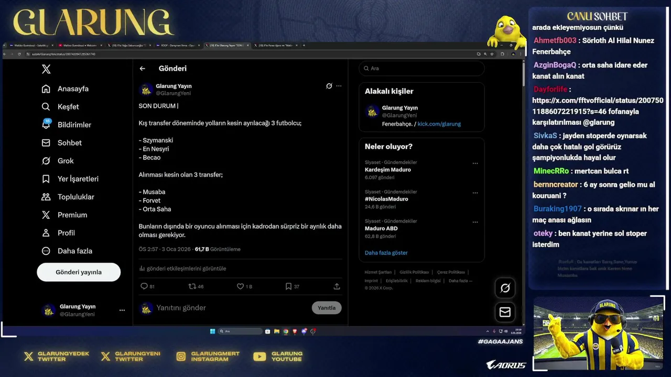Open Anasayfa home in the sidebar
Screen dimensions: 671x377
click(65, 88)
